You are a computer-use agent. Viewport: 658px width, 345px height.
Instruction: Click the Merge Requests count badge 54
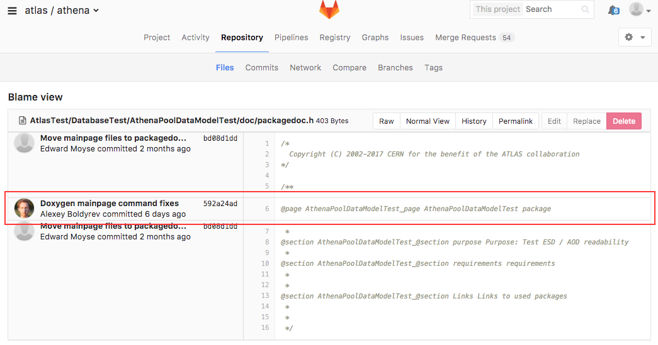tap(506, 38)
